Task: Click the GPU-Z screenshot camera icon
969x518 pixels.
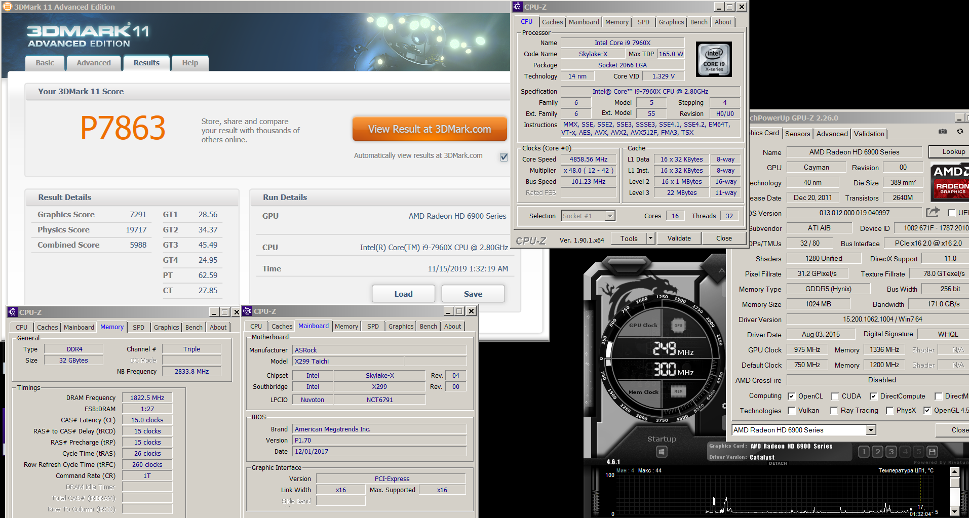Action: pos(942,132)
